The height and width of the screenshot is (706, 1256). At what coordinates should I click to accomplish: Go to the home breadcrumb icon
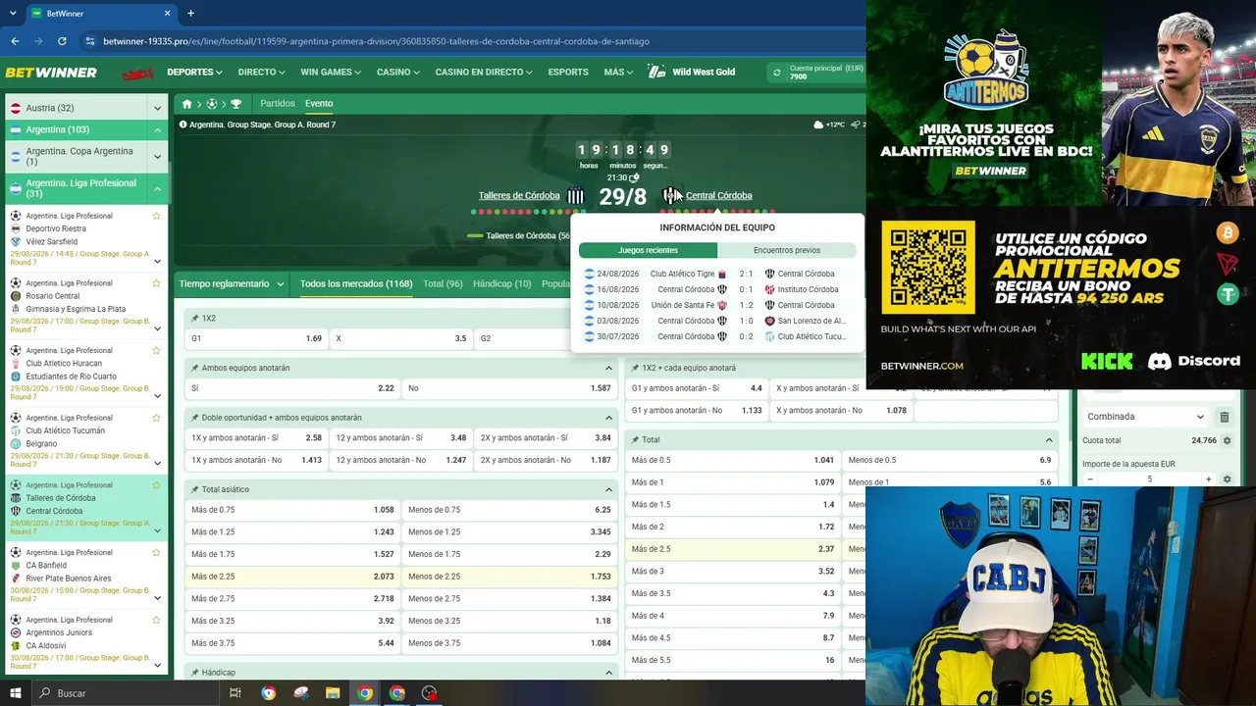186,104
